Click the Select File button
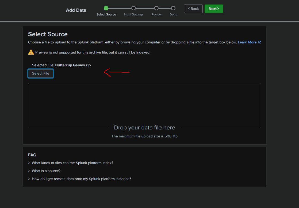 click(40, 73)
